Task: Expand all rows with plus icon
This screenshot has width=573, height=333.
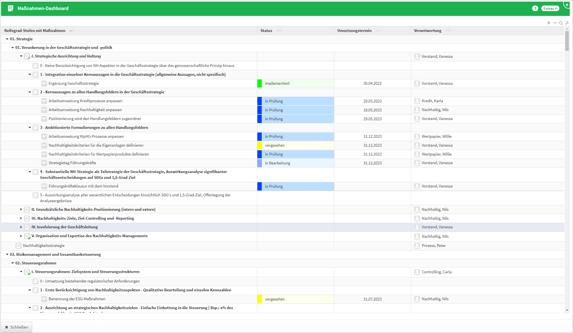Action: click(x=549, y=23)
